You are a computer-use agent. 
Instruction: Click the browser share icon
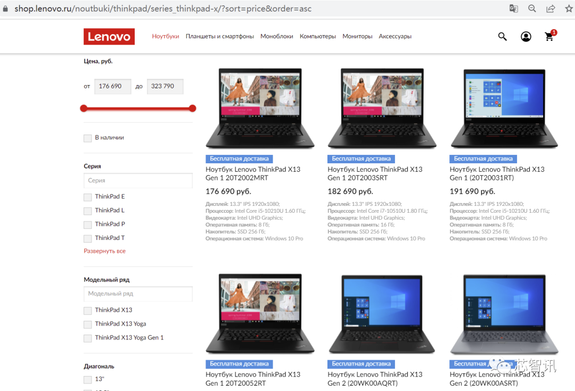click(x=551, y=9)
